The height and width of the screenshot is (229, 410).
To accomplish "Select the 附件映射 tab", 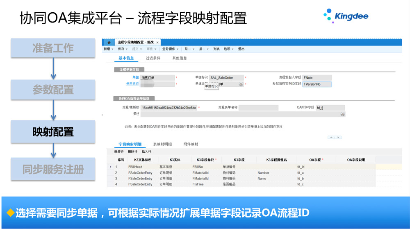I will (191, 144).
